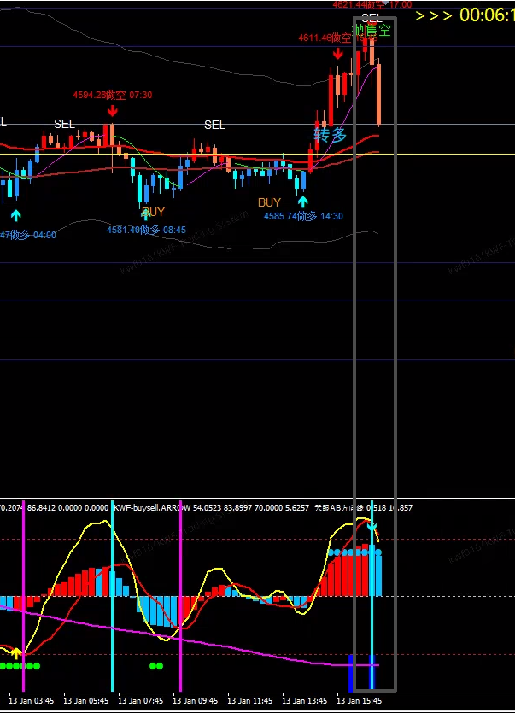The height and width of the screenshot is (713, 515).
Task: Click the cyan '转多' trend text
Action: (x=331, y=135)
